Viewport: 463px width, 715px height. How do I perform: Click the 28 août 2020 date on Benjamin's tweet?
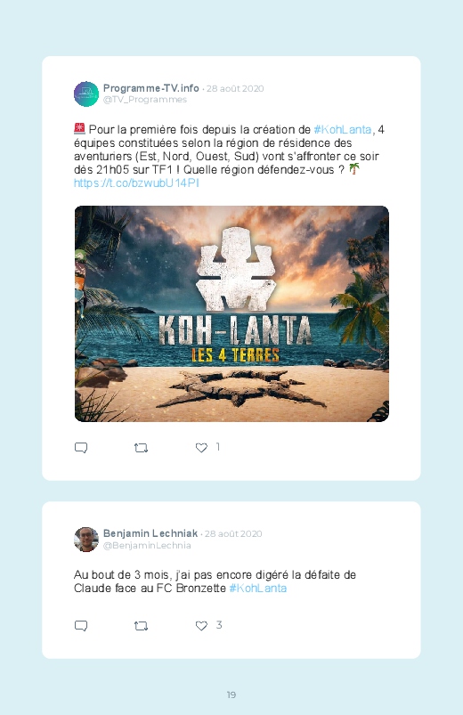pyautogui.click(x=233, y=533)
